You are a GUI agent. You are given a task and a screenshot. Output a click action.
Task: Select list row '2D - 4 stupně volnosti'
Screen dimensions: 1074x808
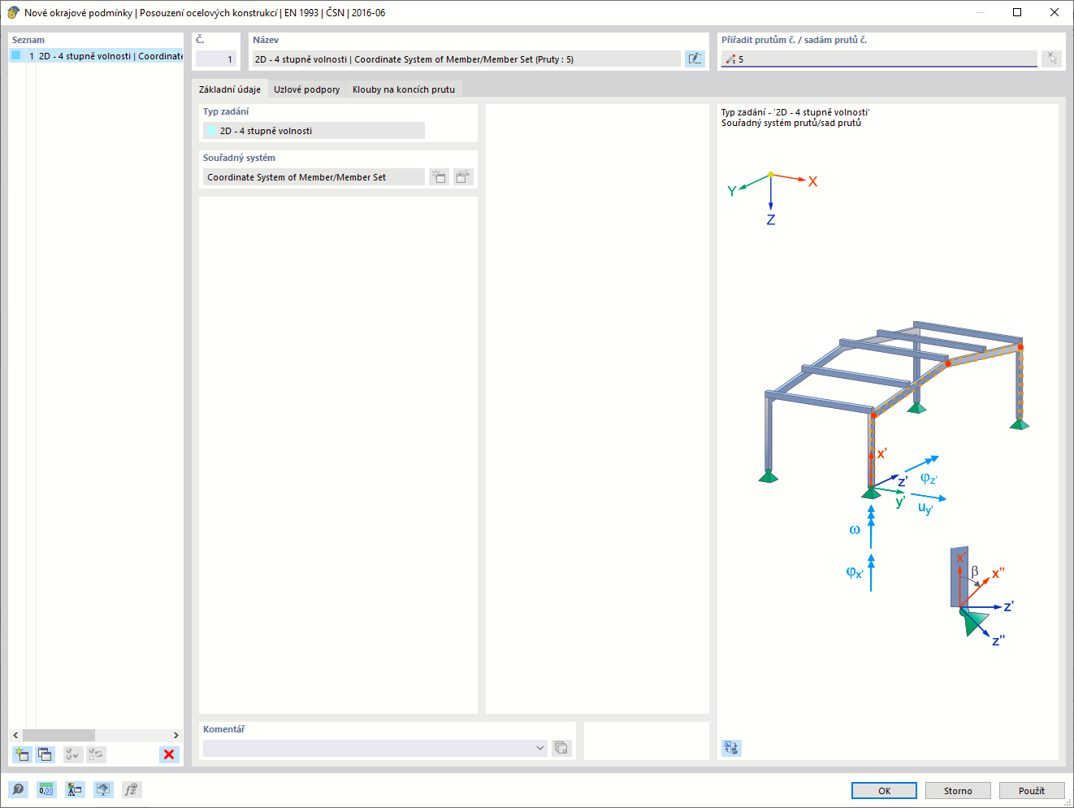[x=97, y=56]
